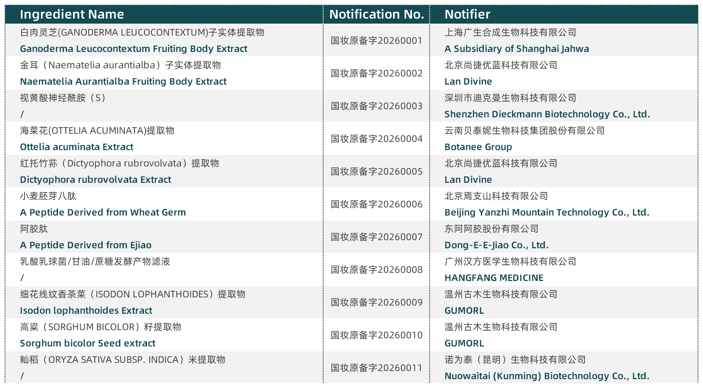Image resolution: width=703 pixels, height=388 pixels.
Task: Select Ottelia acuminata Extract entry
Action: point(77,147)
